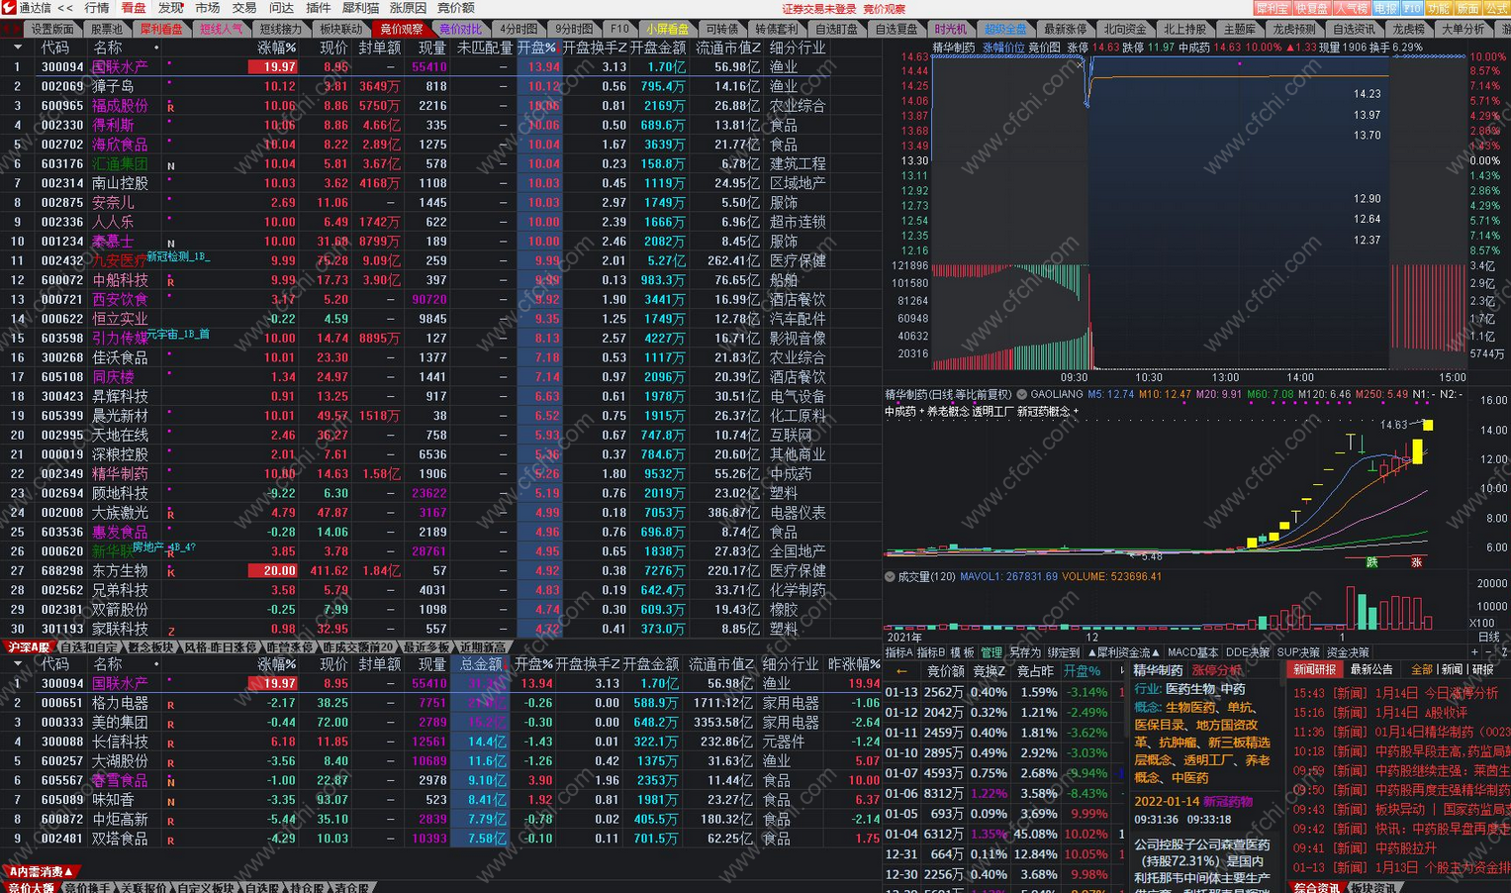Filter news list by 研报 only
This screenshot has height=893, width=1511.
(1483, 670)
